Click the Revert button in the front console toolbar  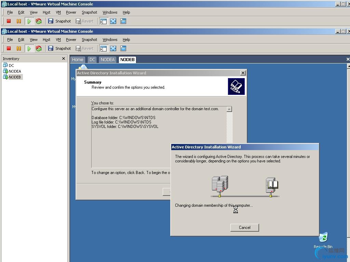tap(85, 48)
